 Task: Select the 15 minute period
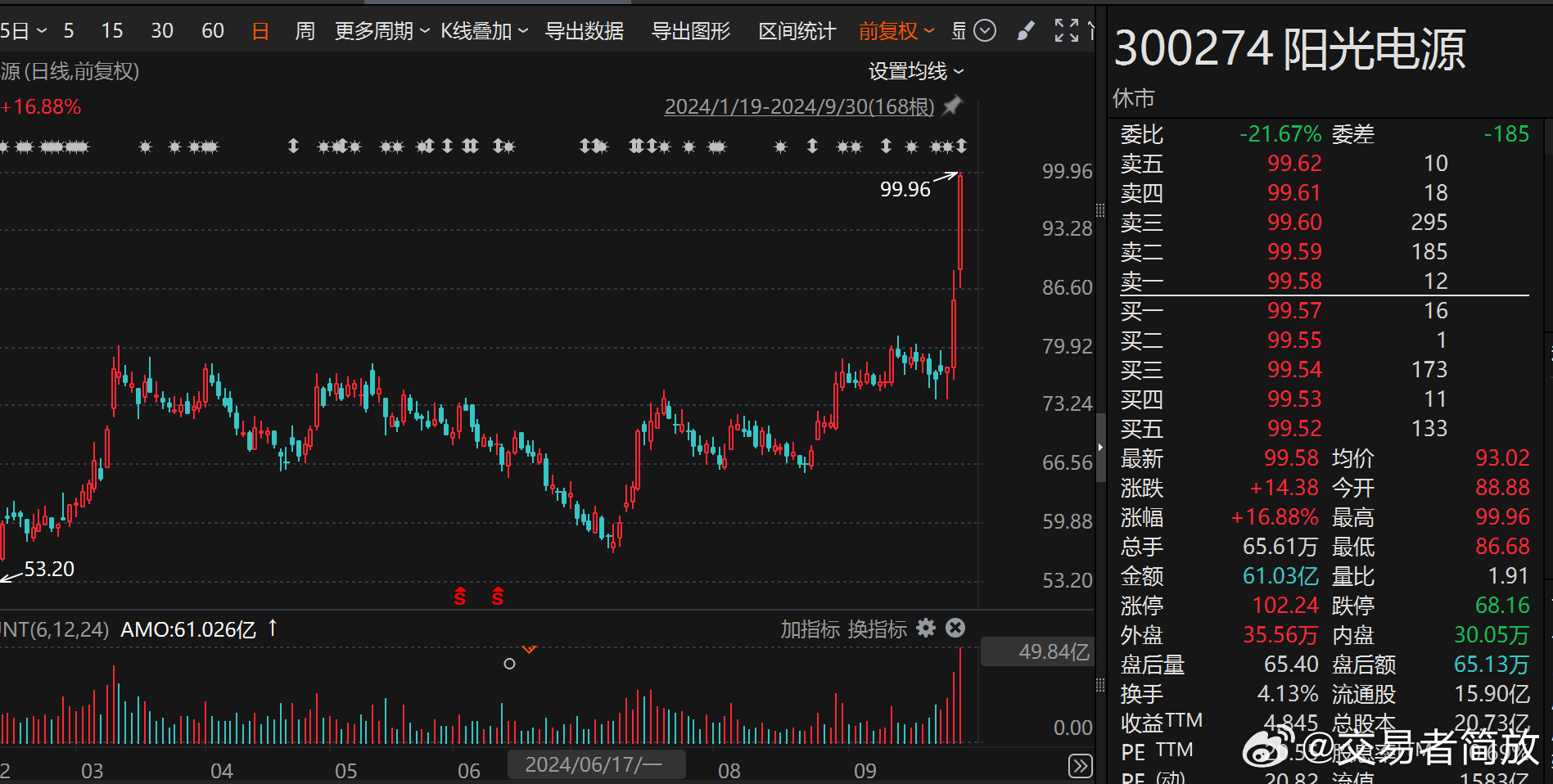[112, 31]
